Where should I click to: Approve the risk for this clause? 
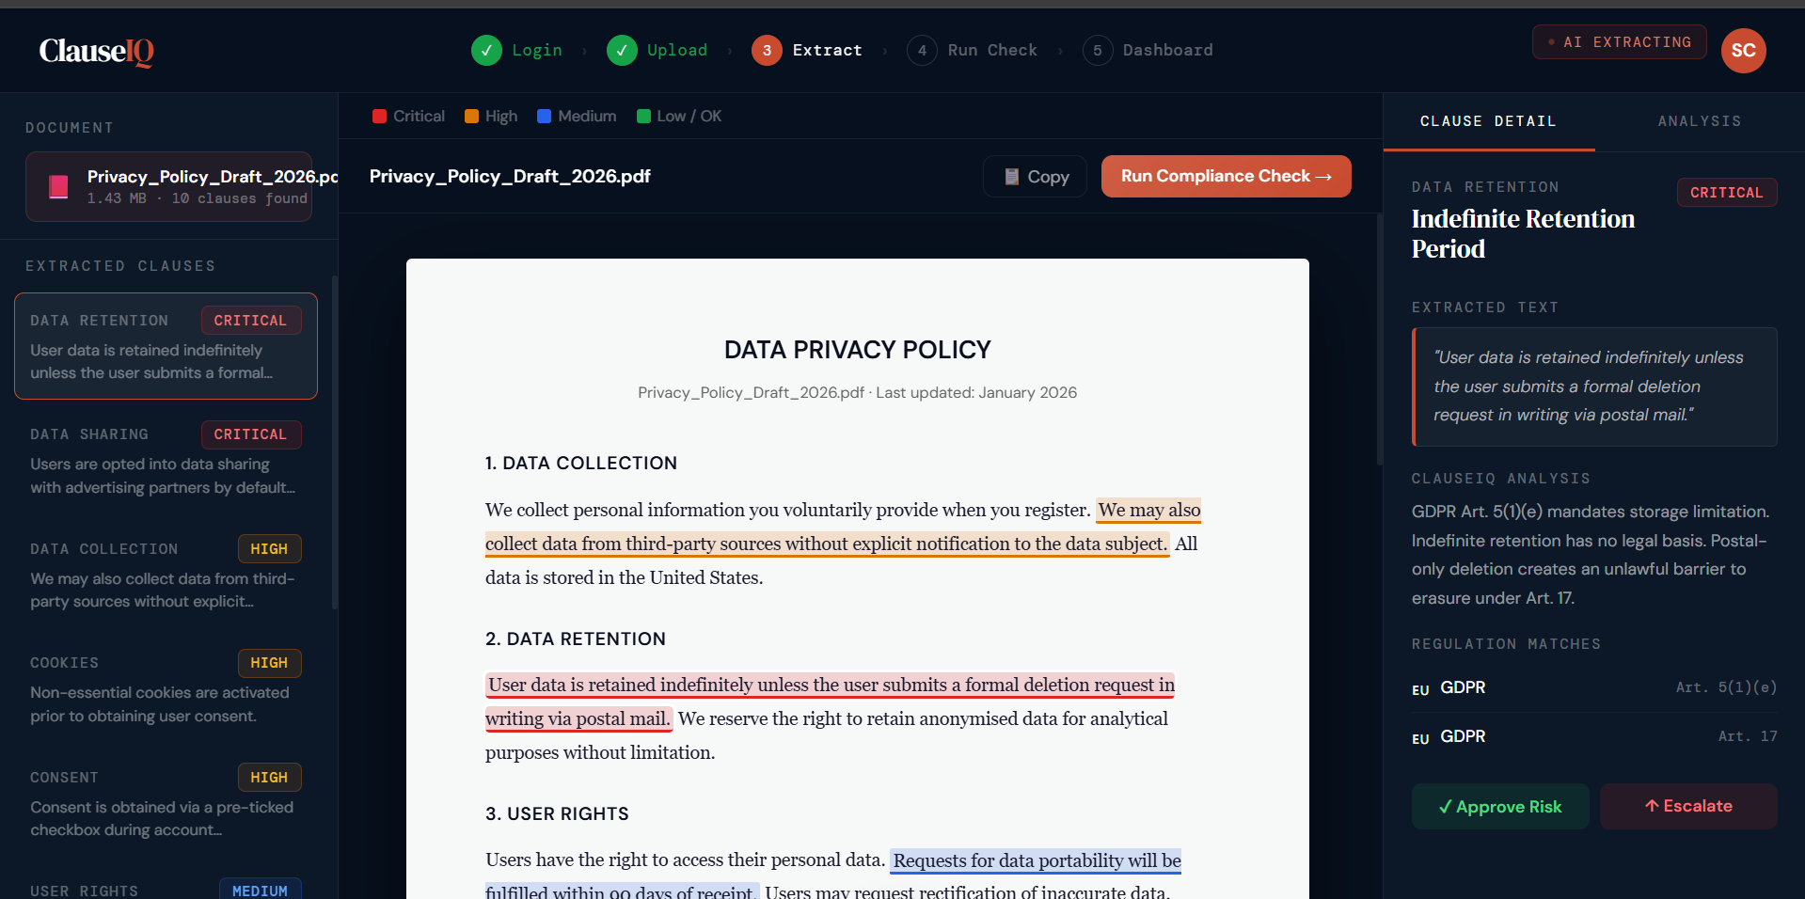click(x=1499, y=807)
